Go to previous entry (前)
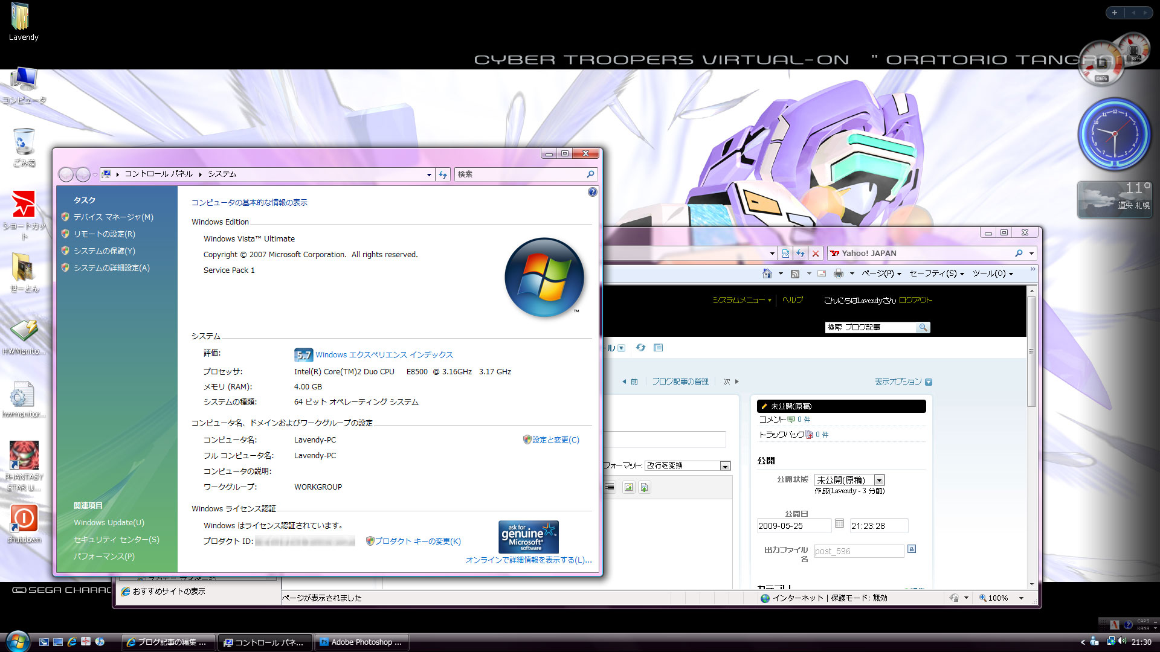Image resolution: width=1160 pixels, height=652 pixels. [x=630, y=382]
